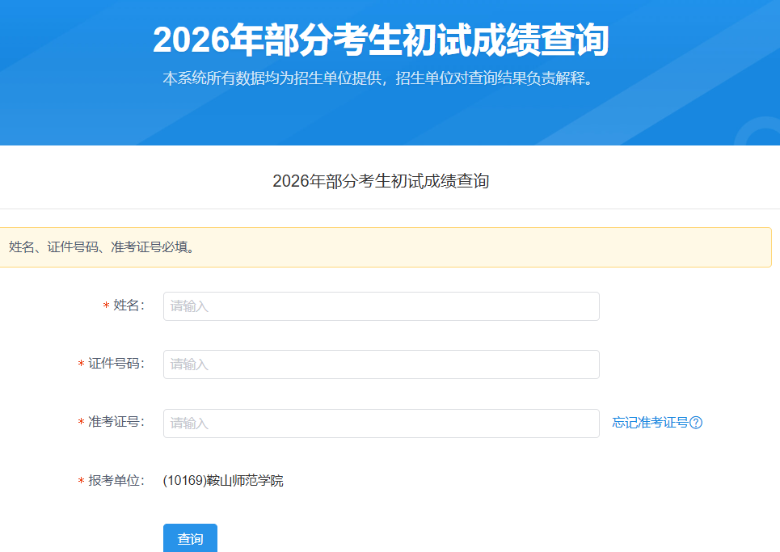Click the large white banner title
This screenshot has height=552, width=780.
pos(381,40)
